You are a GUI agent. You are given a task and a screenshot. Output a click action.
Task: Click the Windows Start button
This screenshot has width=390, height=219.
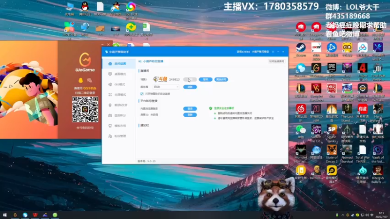tap(5, 215)
